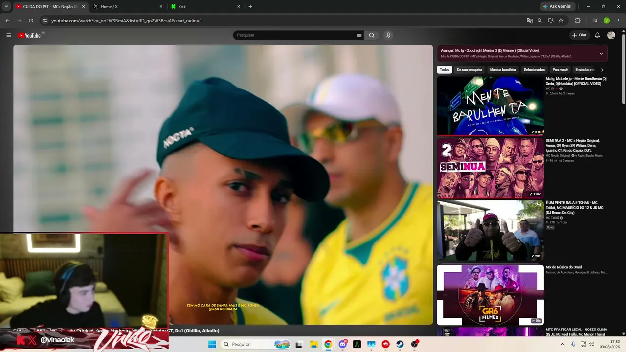Click the main video player
626x352 pixels.
click(x=223, y=185)
